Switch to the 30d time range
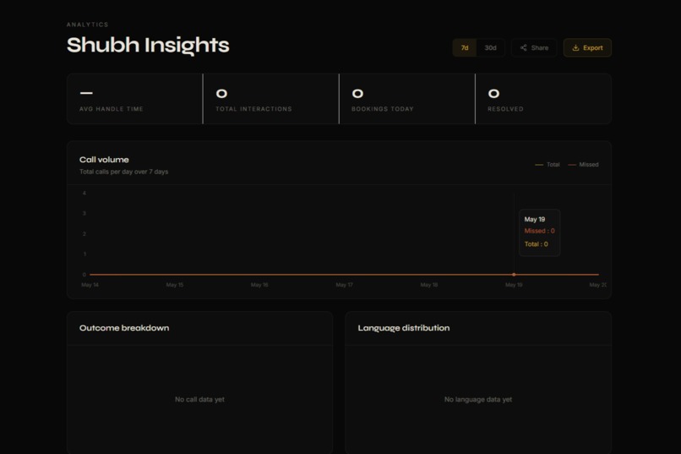 pyautogui.click(x=490, y=48)
